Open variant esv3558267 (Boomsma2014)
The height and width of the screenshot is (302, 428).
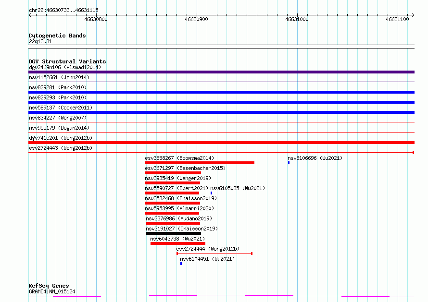click(x=179, y=158)
